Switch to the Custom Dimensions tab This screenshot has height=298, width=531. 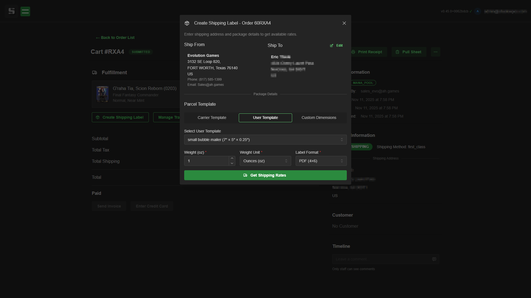[319, 118]
